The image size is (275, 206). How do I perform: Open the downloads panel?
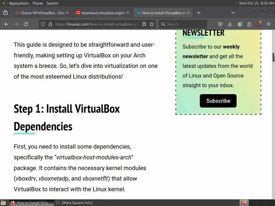coord(230,24)
